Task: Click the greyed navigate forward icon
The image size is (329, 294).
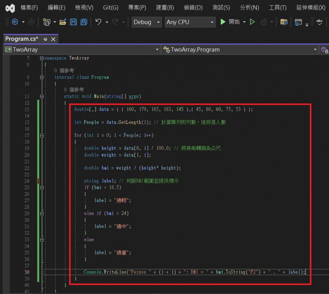Action: (x=31, y=22)
